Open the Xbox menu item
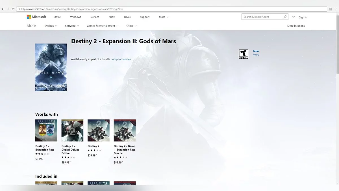Screen dimensions: 339x191 pos(112,17)
